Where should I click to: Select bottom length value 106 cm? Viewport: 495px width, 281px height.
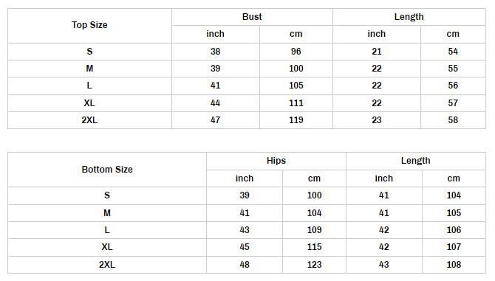pyautogui.click(x=454, y=230)
